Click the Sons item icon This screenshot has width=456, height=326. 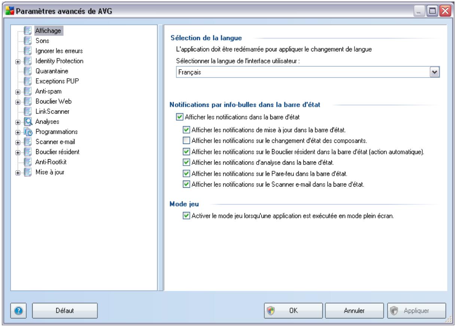click(x=27, y=40)
